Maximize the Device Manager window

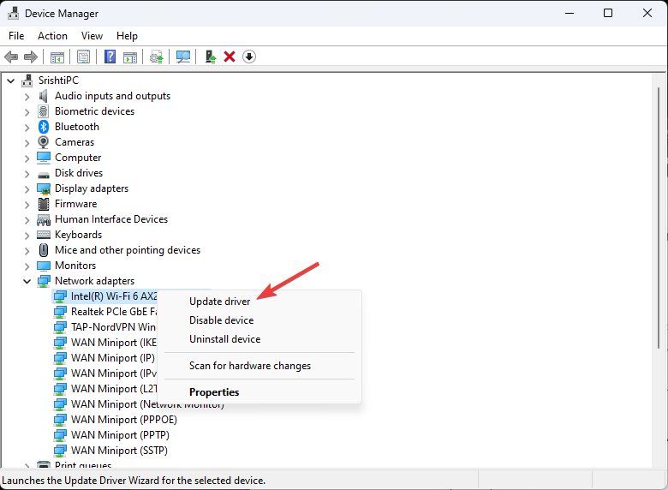tap(608, 13)
